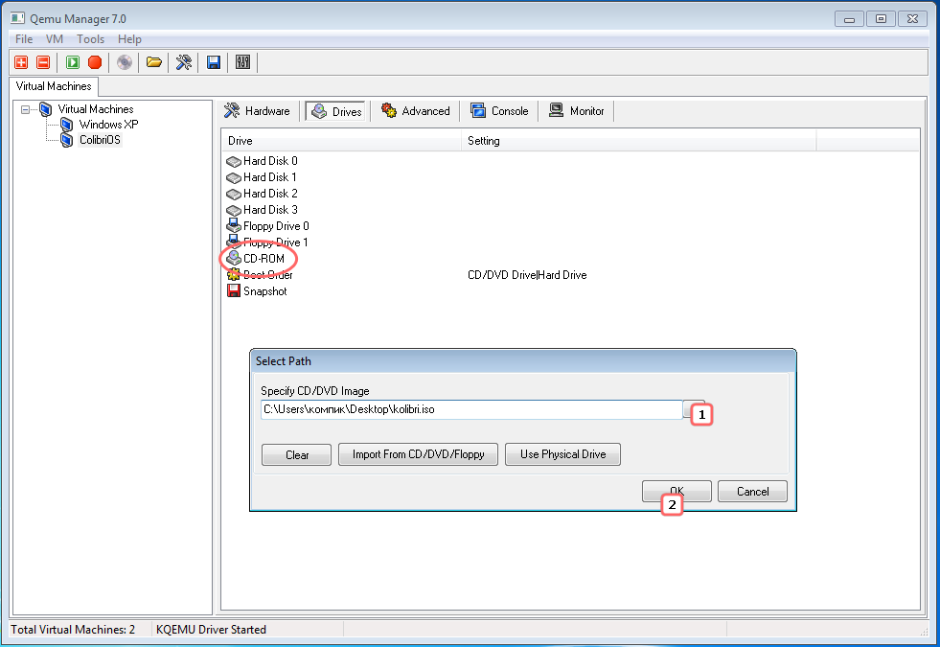This screenshot has width=940, height=647.
Task: Stop the VM with red stop icon
Action: [95, 62]
